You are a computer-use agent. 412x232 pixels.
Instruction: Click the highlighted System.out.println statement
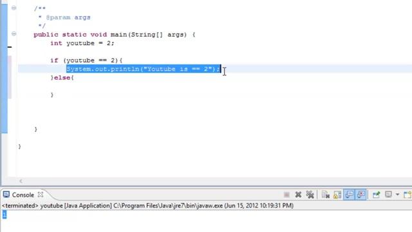click(x=144, y=69)
